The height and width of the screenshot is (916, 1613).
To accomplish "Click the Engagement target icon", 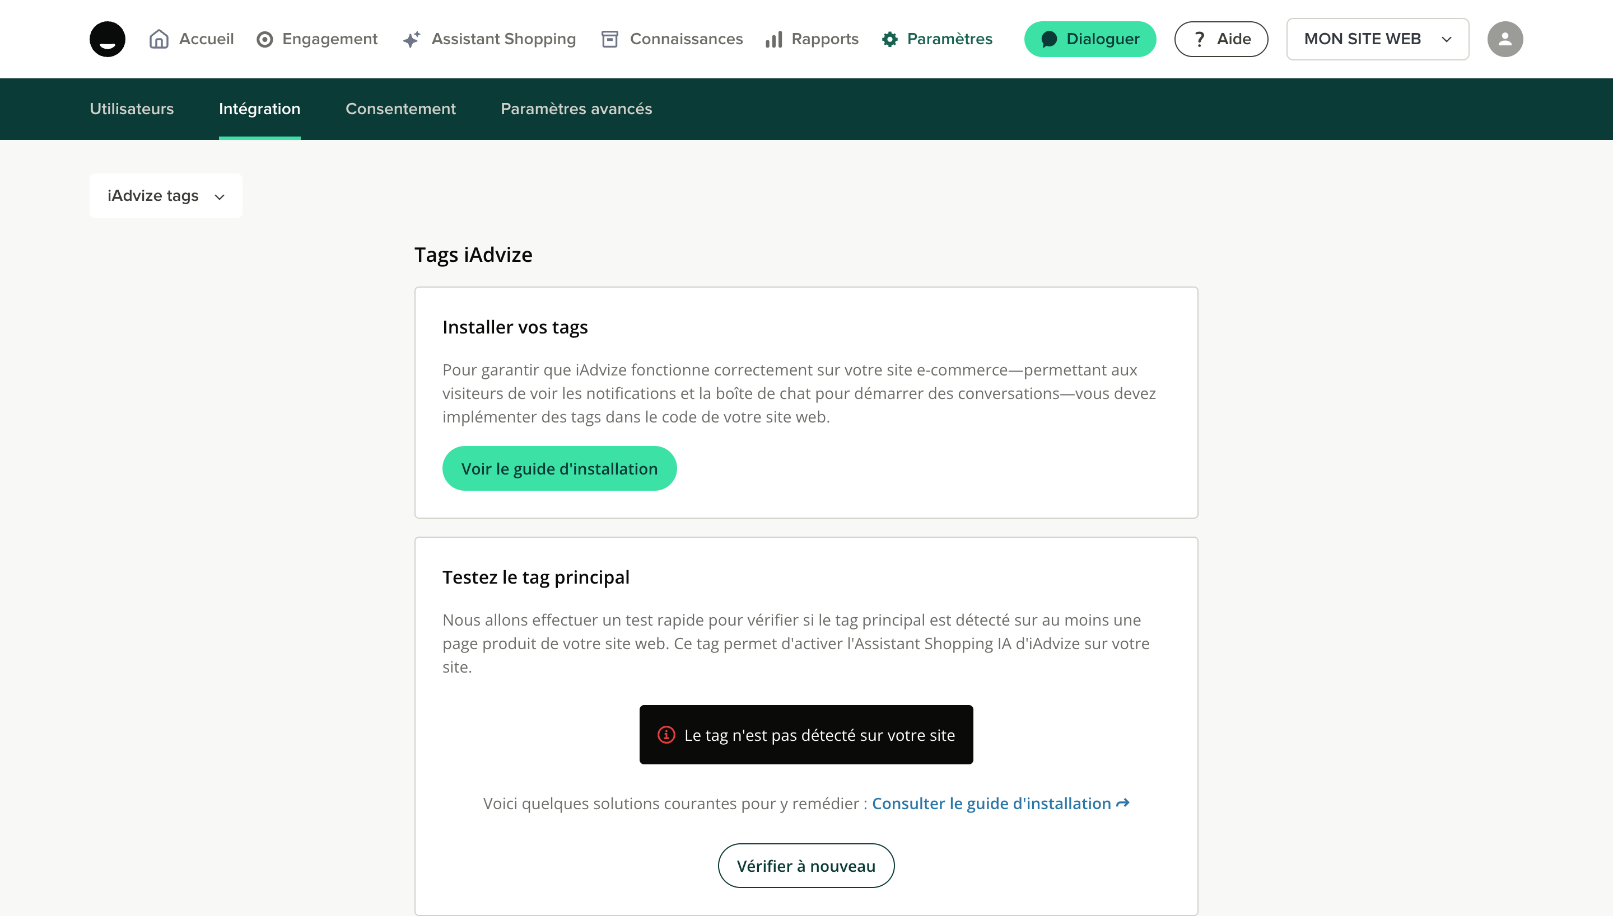I will tap(264, 40).
